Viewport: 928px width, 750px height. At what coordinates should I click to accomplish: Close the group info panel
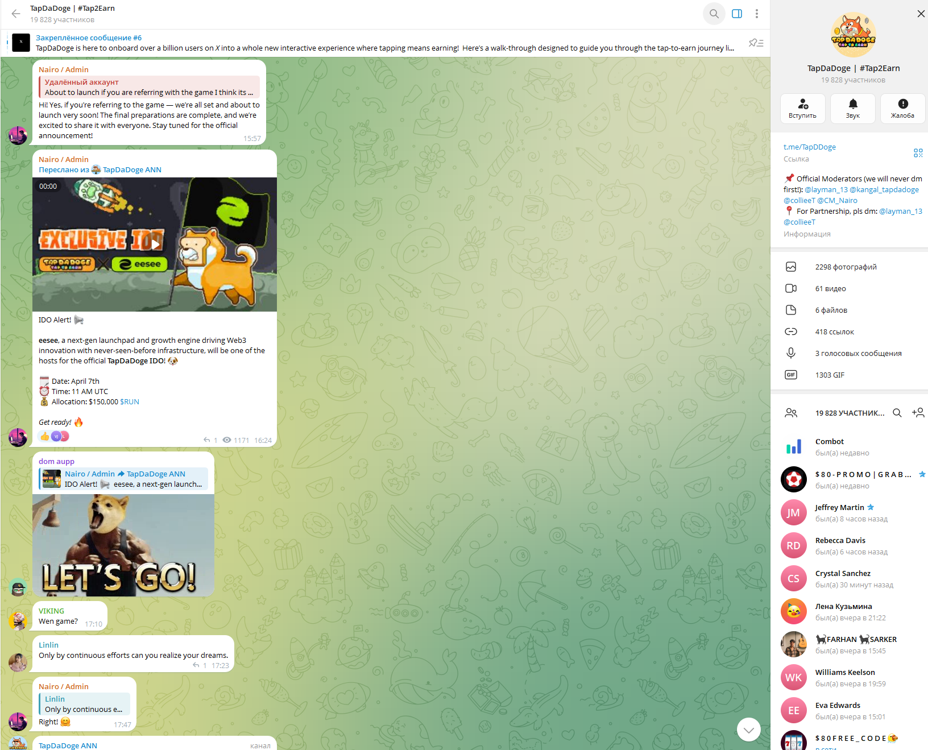(921, 14)
